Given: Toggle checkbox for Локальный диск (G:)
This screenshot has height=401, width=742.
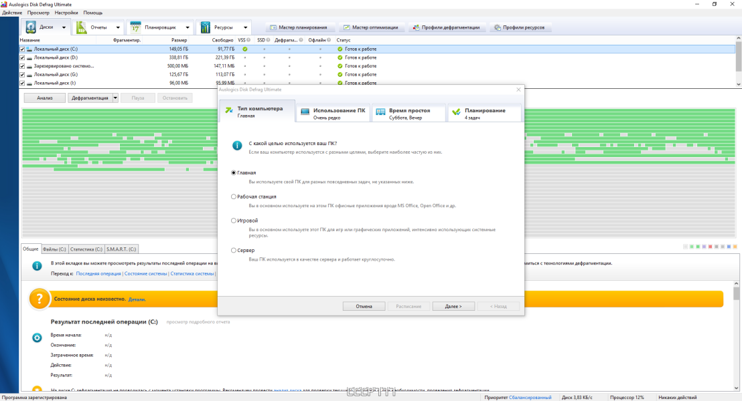Looking at the screenshot, I should tap(22, 75).
